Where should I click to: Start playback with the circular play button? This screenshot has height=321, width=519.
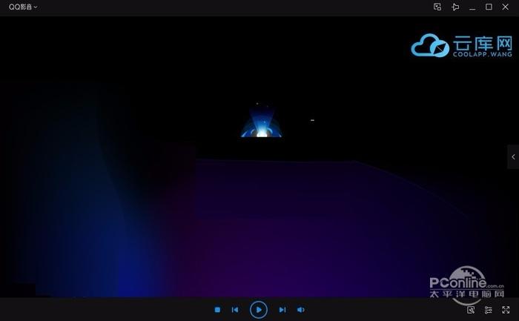[x=259, y=310]
